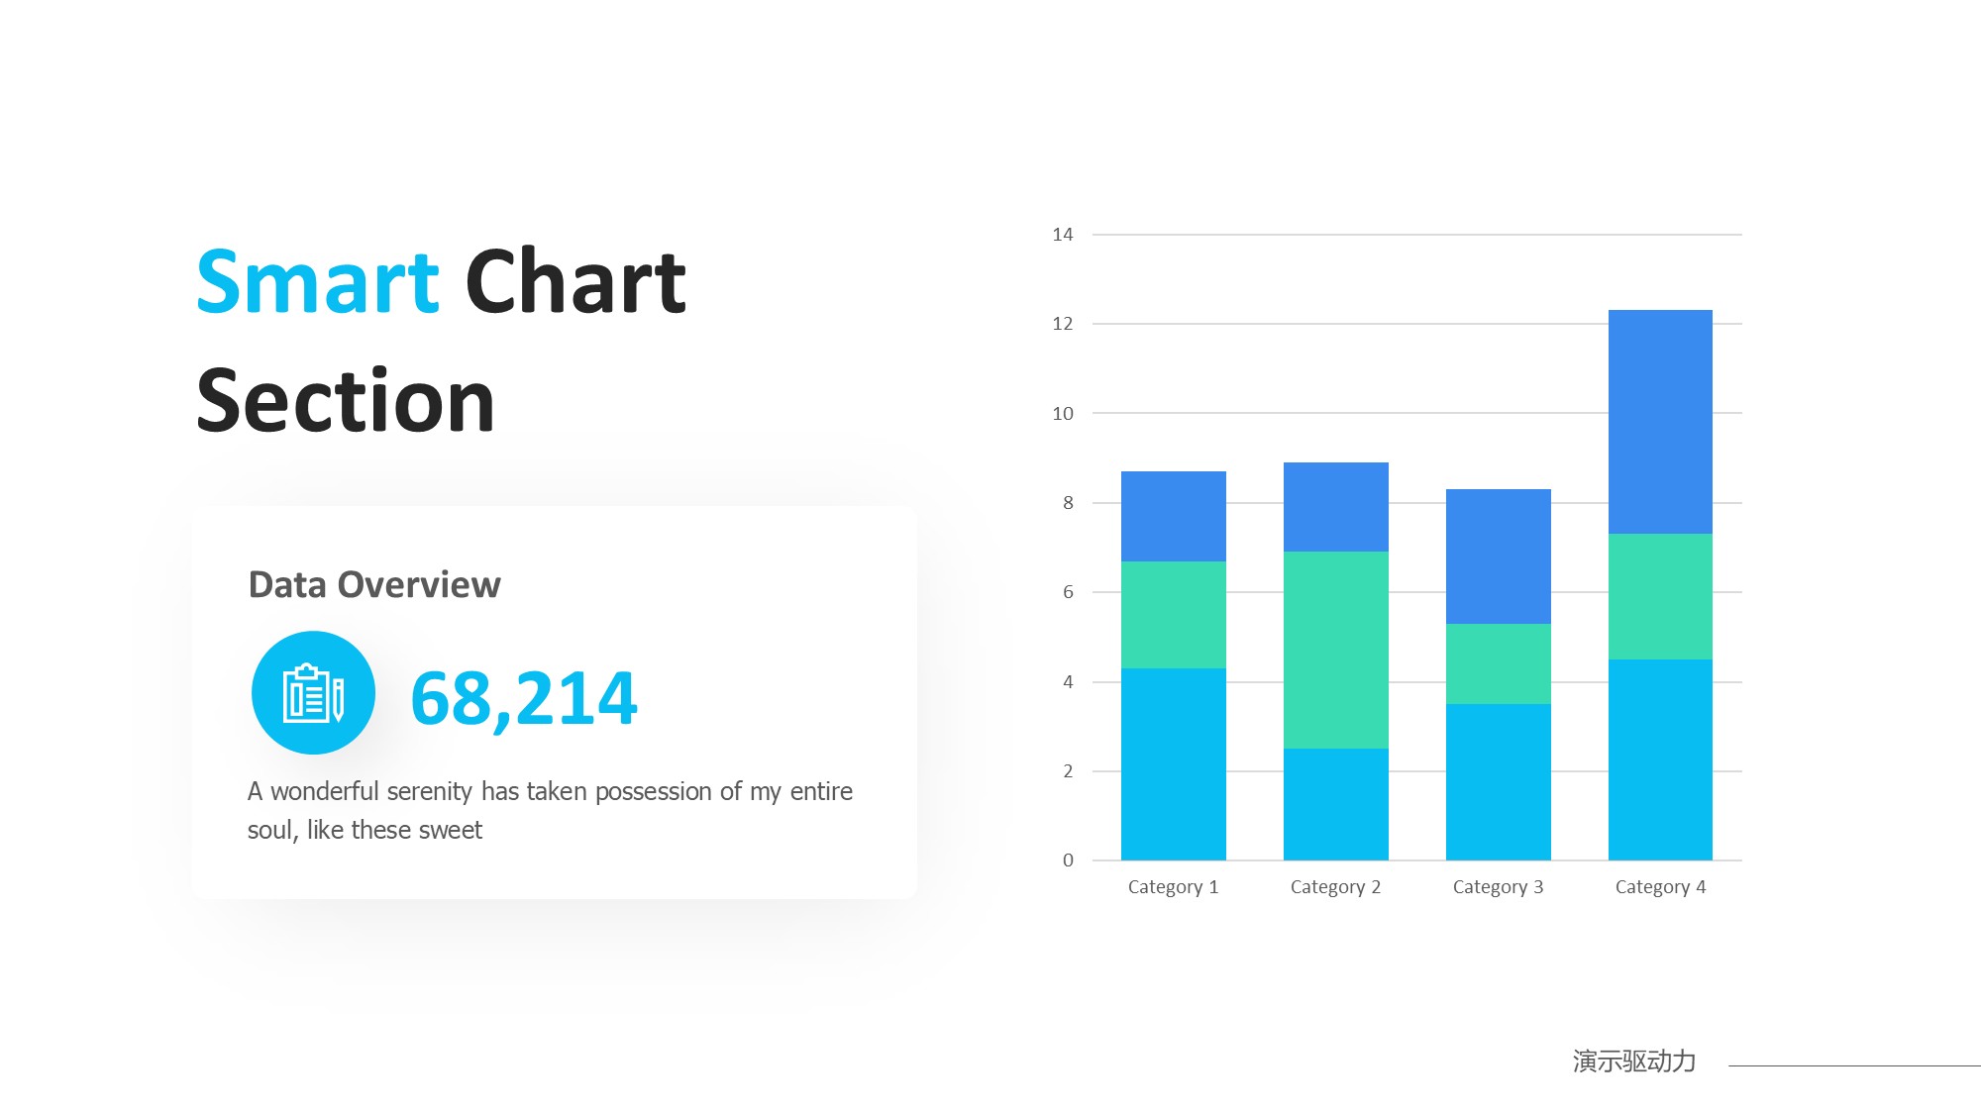Click Category 3 top blue segment
1981x1114 pixels.
[1498, 556]
